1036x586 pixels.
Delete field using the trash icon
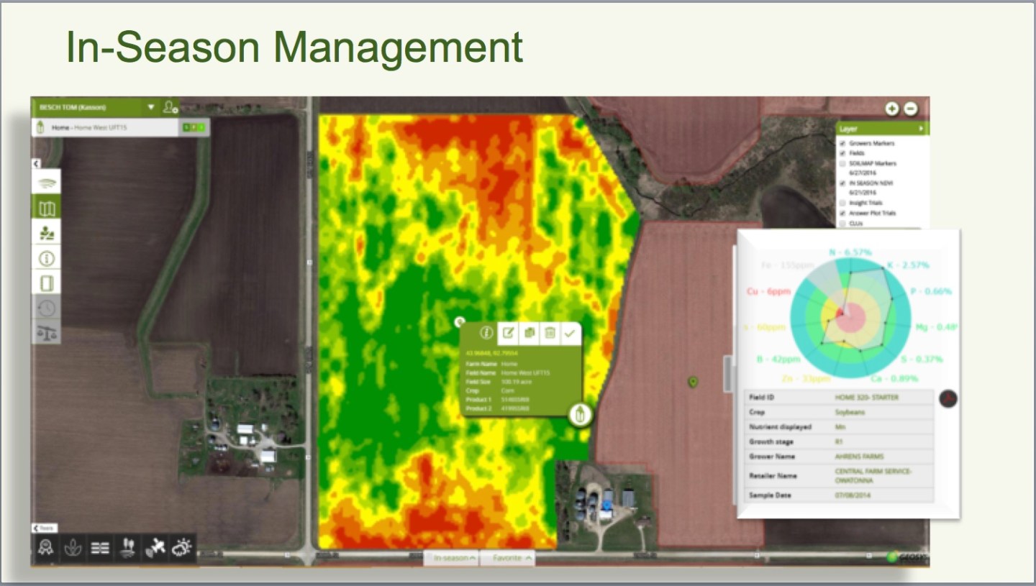[x=550, y=332]
